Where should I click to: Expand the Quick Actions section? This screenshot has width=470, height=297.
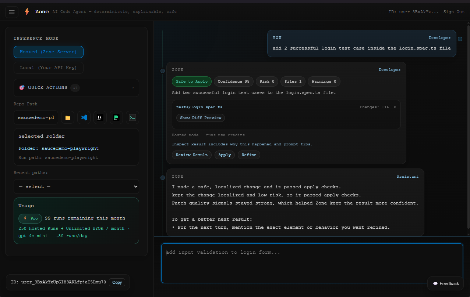point(76,88)
